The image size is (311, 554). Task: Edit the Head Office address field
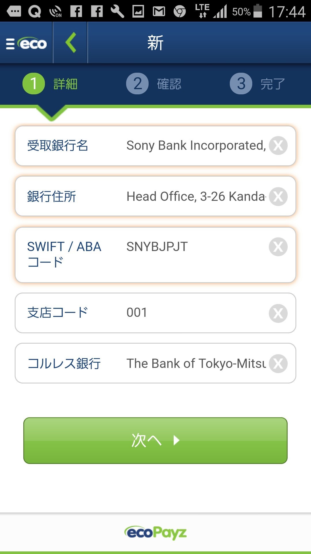coord(196,196)
